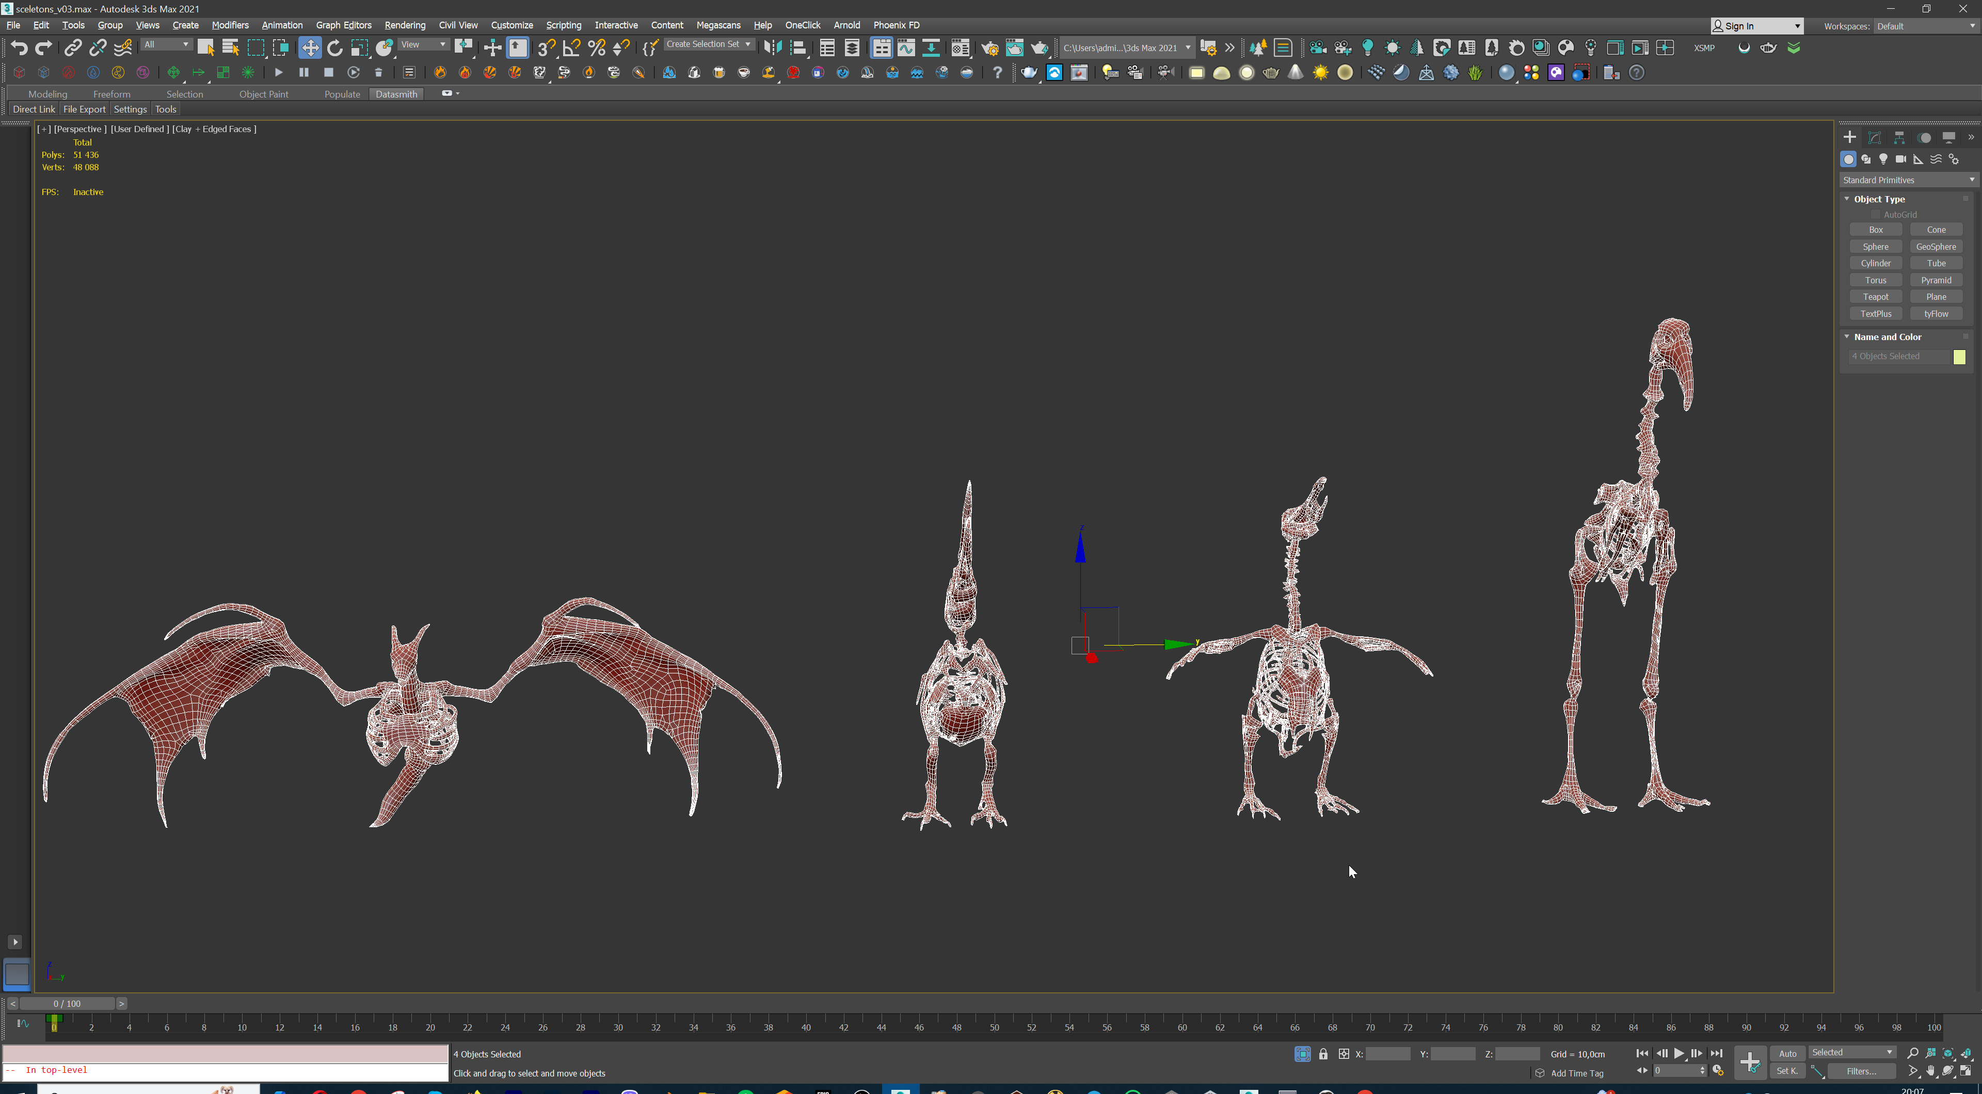Toggle Angle Snap
Image resolution: width=1982 pixels, height=1094 pixels.
pyautogui.click(x=571, y=47)
